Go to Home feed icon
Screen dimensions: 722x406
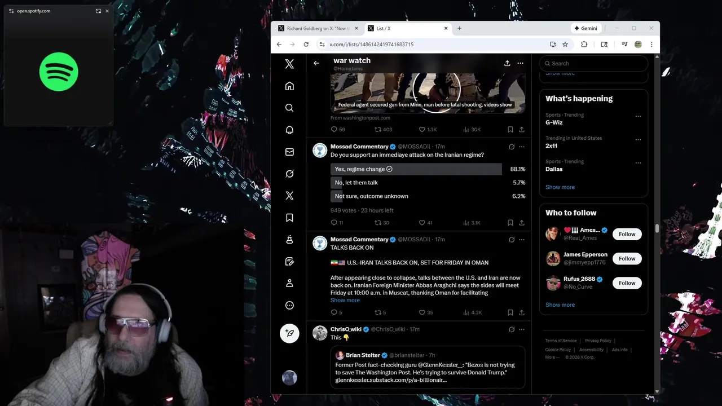pos(289,86)
